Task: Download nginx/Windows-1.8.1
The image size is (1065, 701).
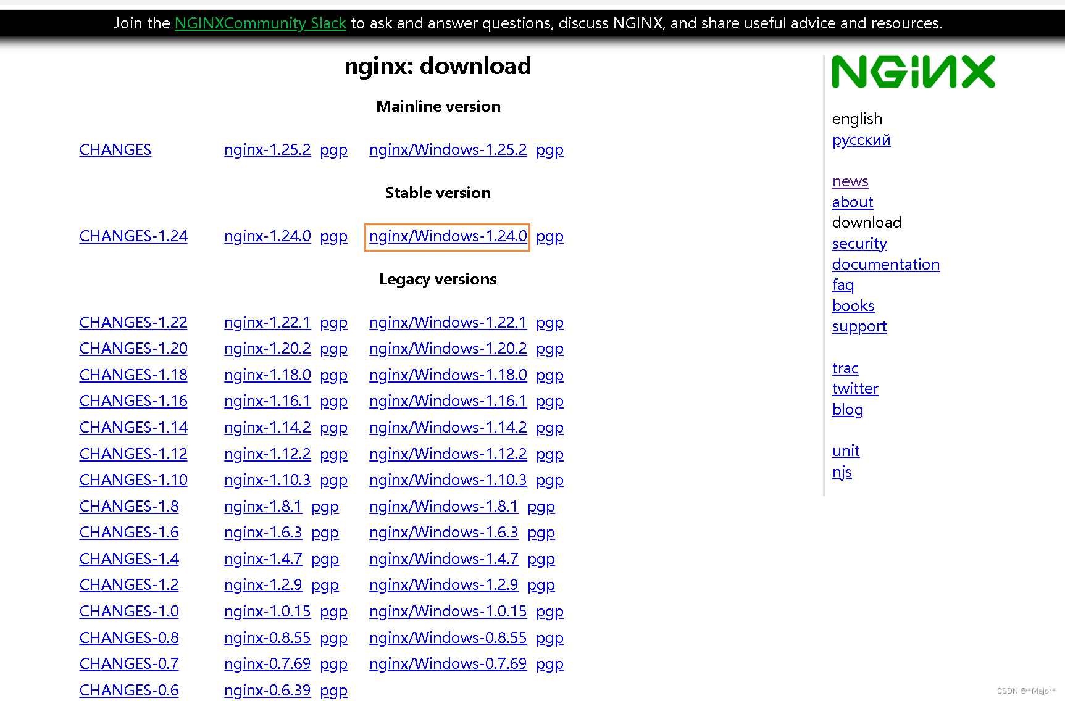Action: 444,507
